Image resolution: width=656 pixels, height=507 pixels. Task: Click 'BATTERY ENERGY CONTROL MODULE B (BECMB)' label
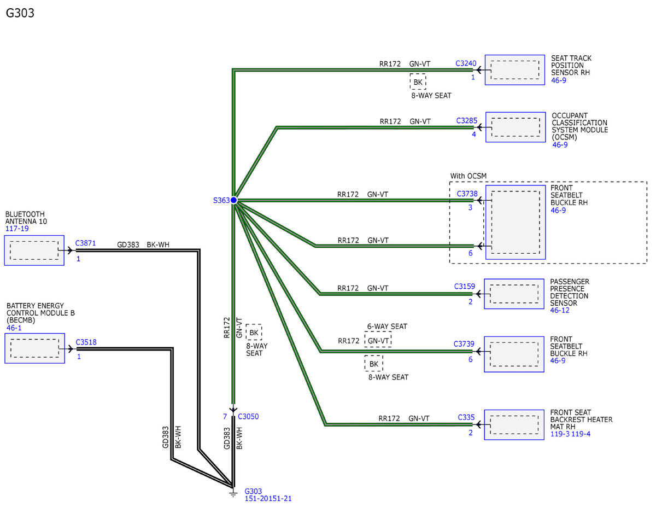click(x=40, y=313)
